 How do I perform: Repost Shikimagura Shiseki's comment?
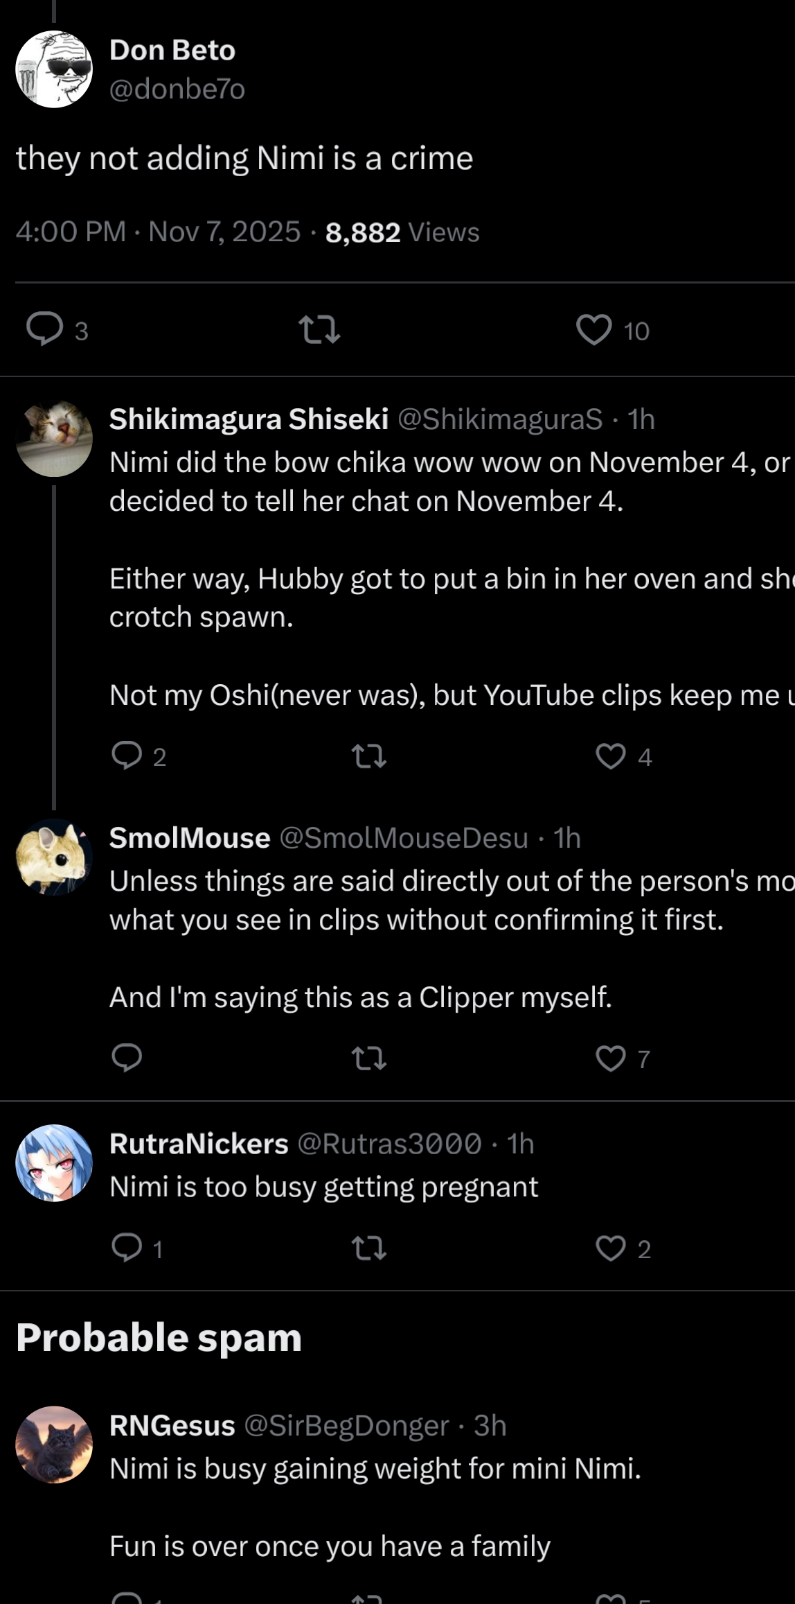click(369, 756)
